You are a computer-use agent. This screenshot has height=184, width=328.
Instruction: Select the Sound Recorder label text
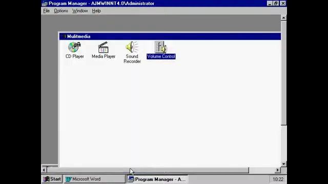(132, 59)
